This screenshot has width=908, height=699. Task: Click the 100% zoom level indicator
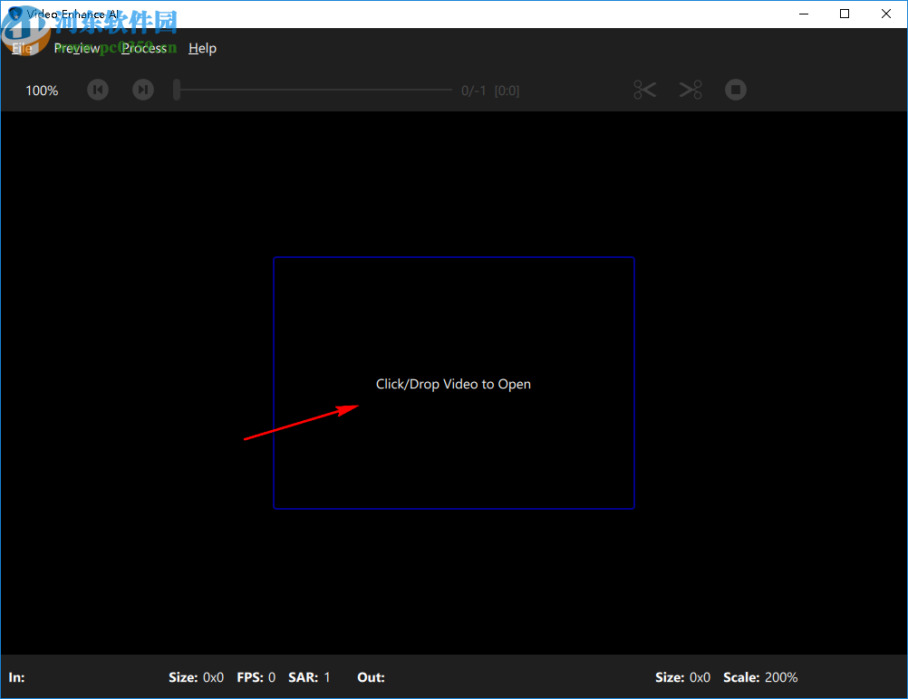tap(41, 90)
